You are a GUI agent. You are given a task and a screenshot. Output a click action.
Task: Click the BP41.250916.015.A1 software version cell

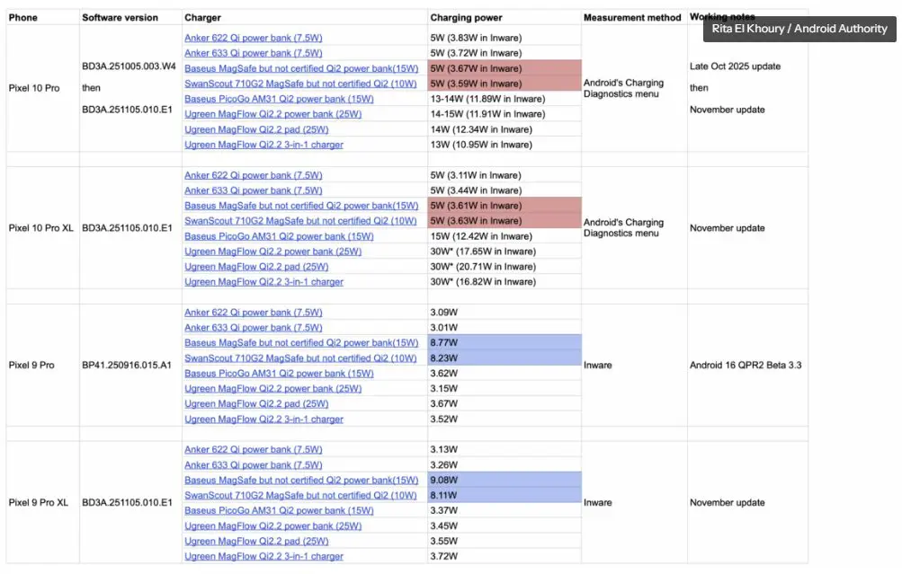point(128,366)
